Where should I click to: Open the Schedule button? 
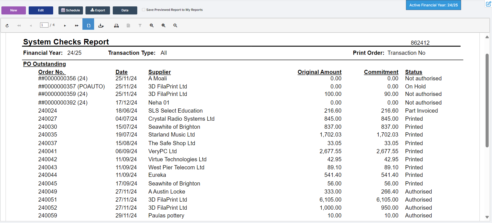71,10
